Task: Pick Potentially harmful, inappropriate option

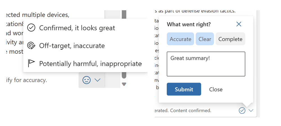Action: 90,64
